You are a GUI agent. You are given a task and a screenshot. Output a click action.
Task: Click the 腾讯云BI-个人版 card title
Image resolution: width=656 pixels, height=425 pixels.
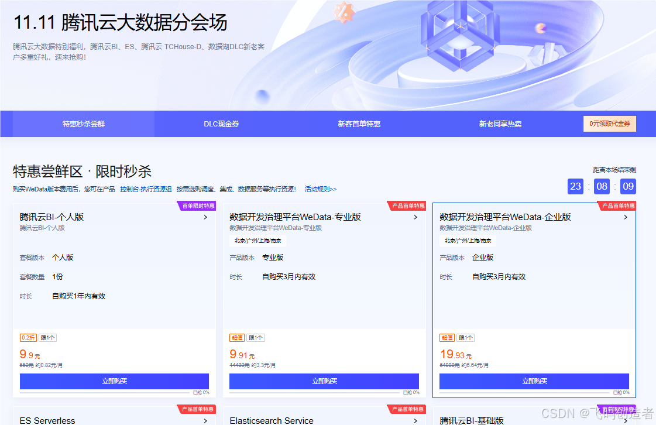(x=52, y=217)
